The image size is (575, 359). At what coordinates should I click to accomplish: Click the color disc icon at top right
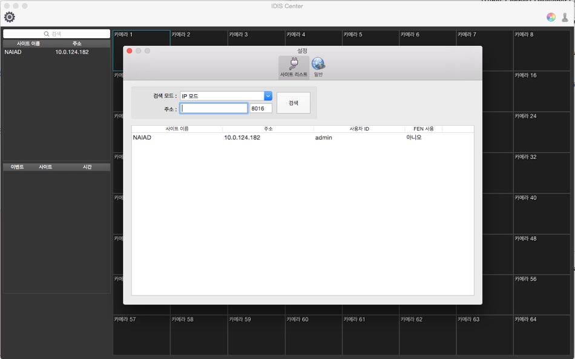(551, 17)
